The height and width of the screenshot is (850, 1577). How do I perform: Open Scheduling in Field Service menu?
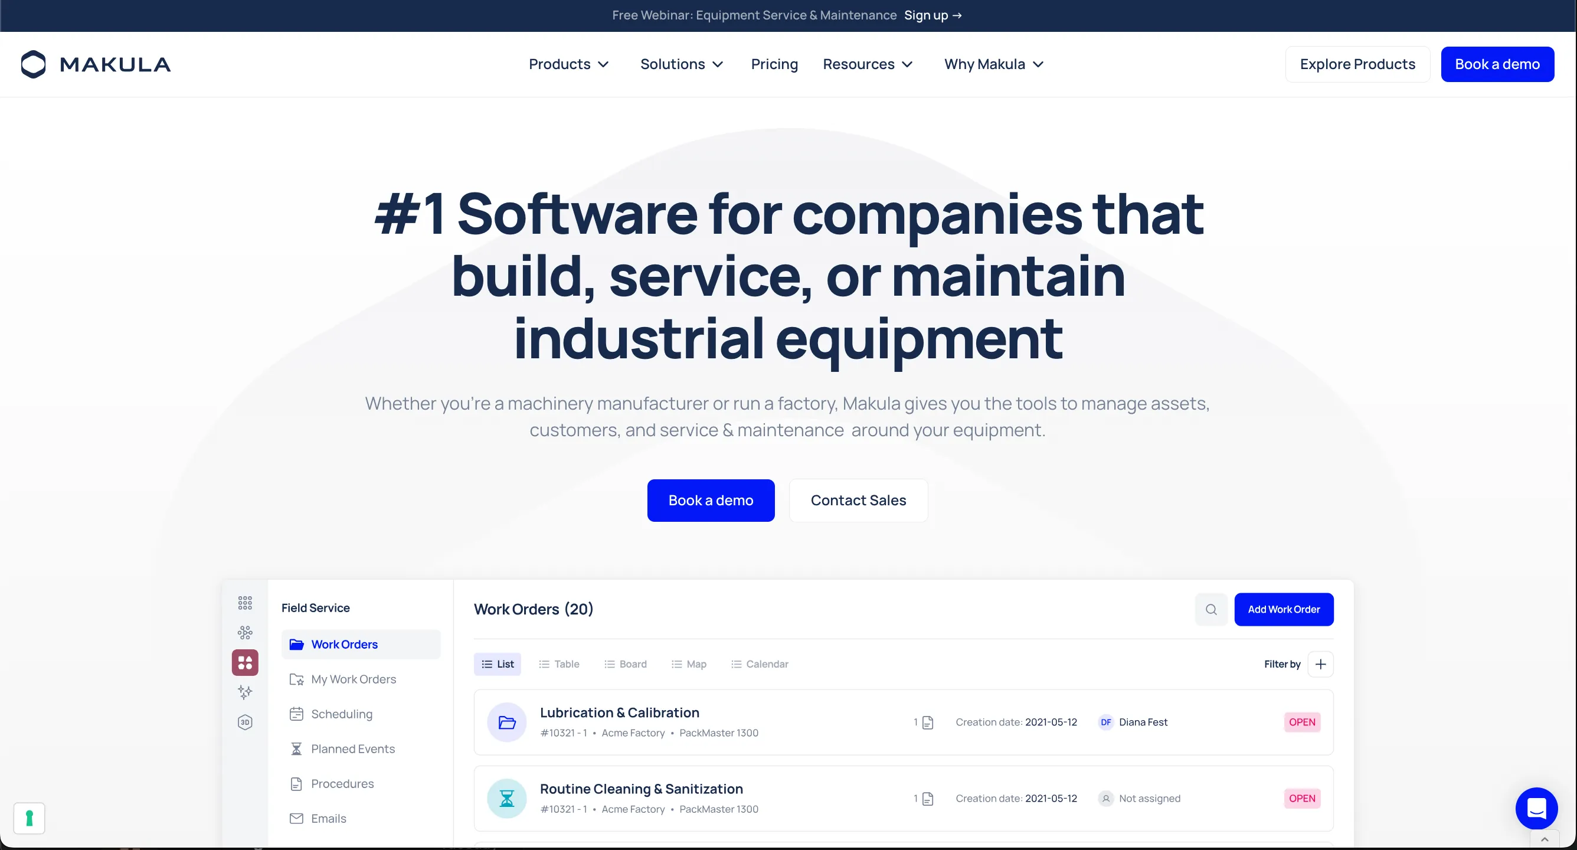point(341,714)
